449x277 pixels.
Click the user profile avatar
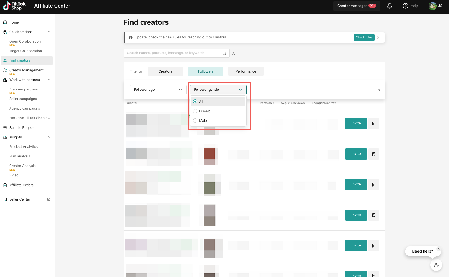432,6
